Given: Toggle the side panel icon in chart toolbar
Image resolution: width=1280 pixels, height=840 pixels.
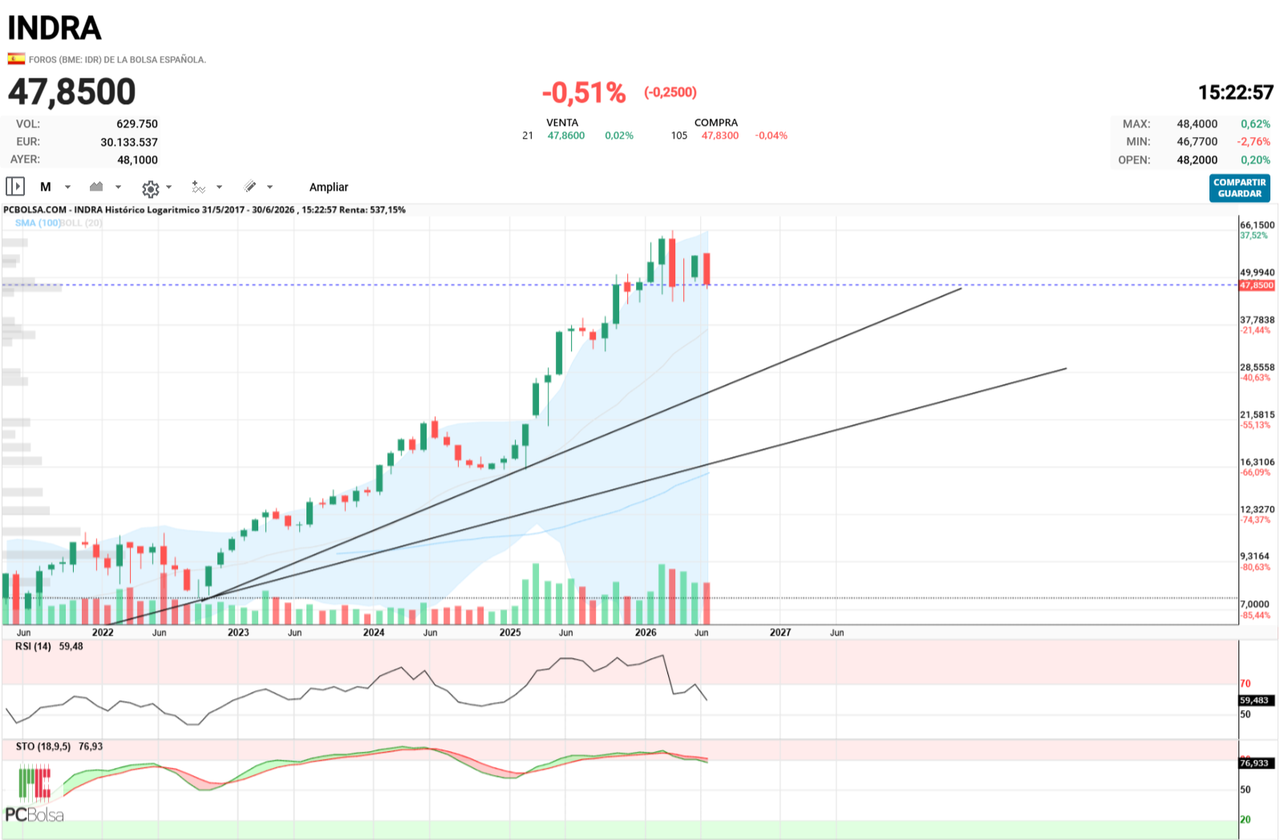Looking at the screenshot, I should tap(15, 187).
